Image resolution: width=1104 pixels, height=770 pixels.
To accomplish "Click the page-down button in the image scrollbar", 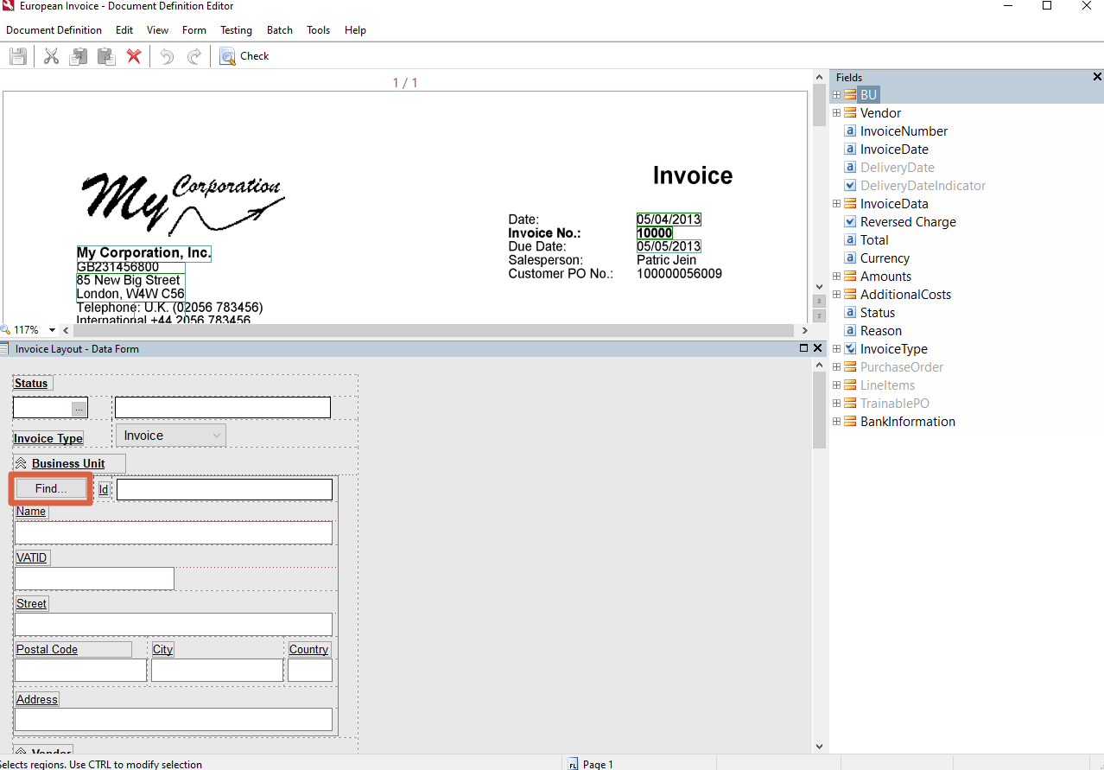I will click(x=820, y=315).
